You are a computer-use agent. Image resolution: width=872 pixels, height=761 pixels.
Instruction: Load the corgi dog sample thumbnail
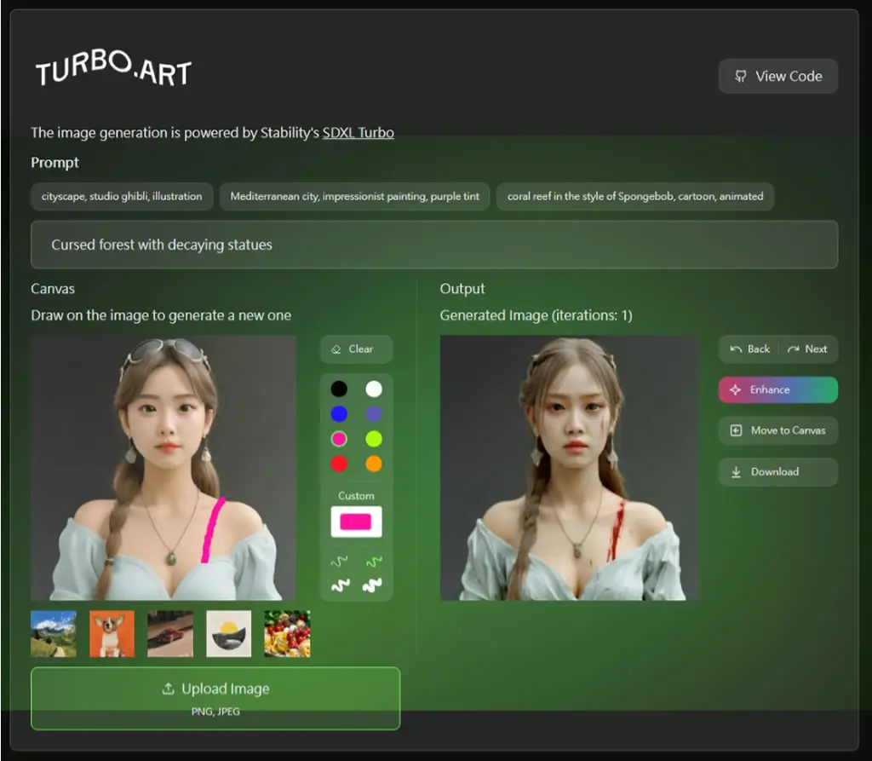[112, 633]
